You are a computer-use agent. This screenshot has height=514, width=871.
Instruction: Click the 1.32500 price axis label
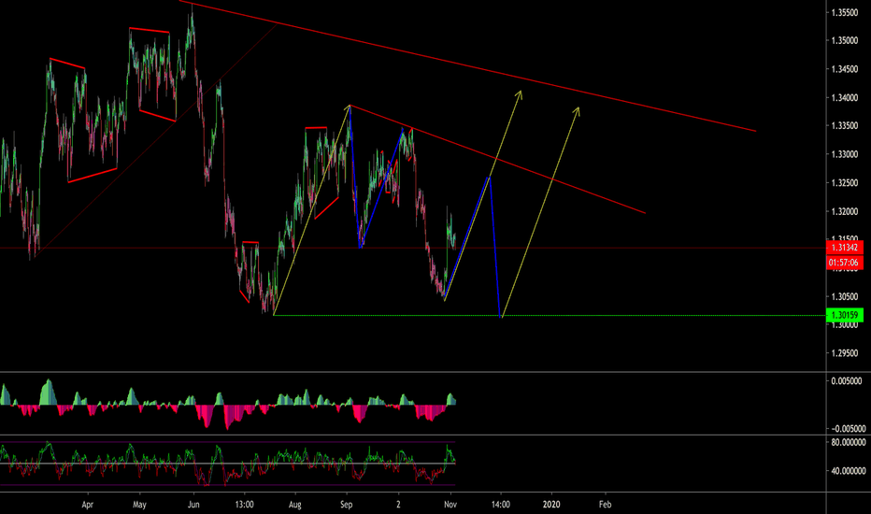844,183
